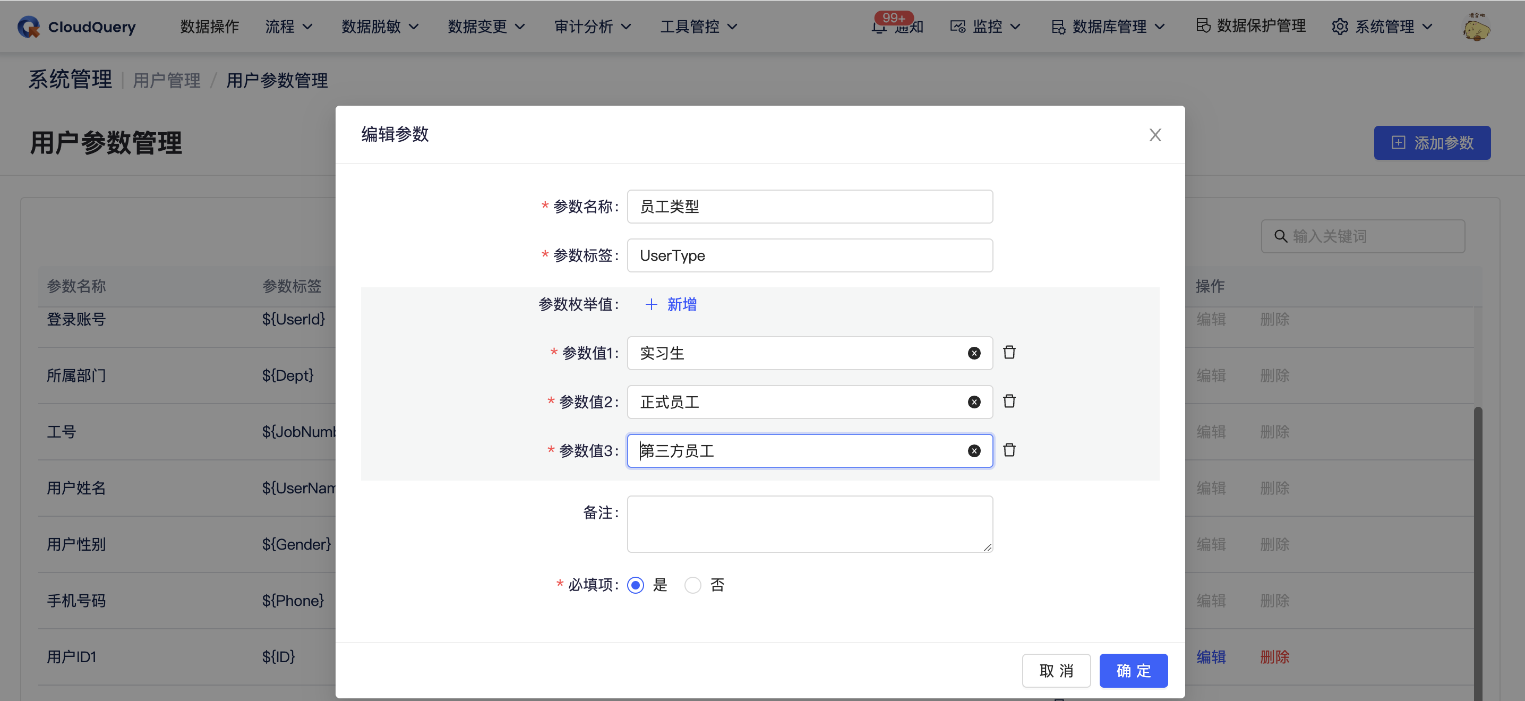Click the 监控 monitoring icon
The image size is (1525, 701).
pos(957,26)
